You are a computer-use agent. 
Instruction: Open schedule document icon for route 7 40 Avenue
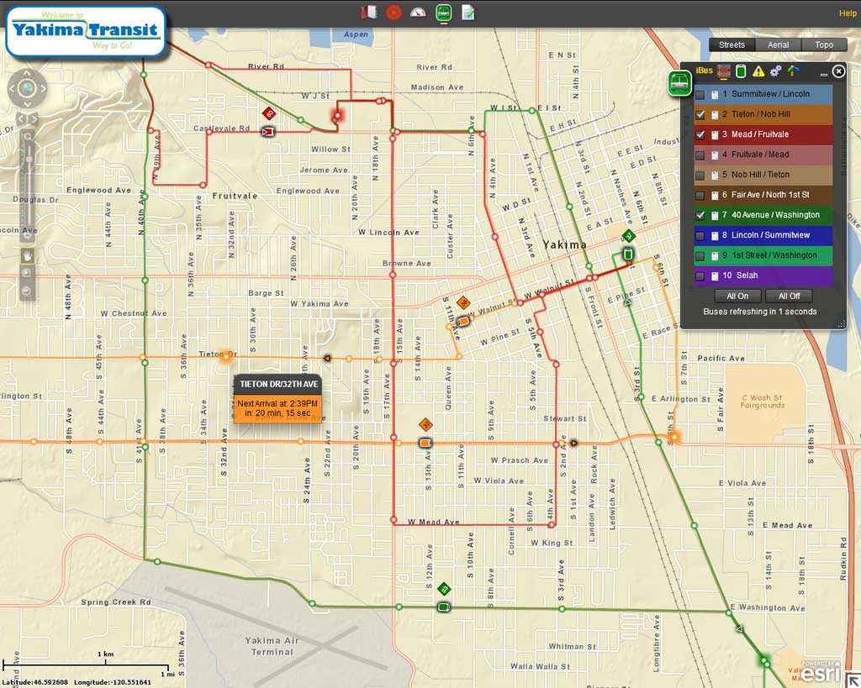[715, 216]
